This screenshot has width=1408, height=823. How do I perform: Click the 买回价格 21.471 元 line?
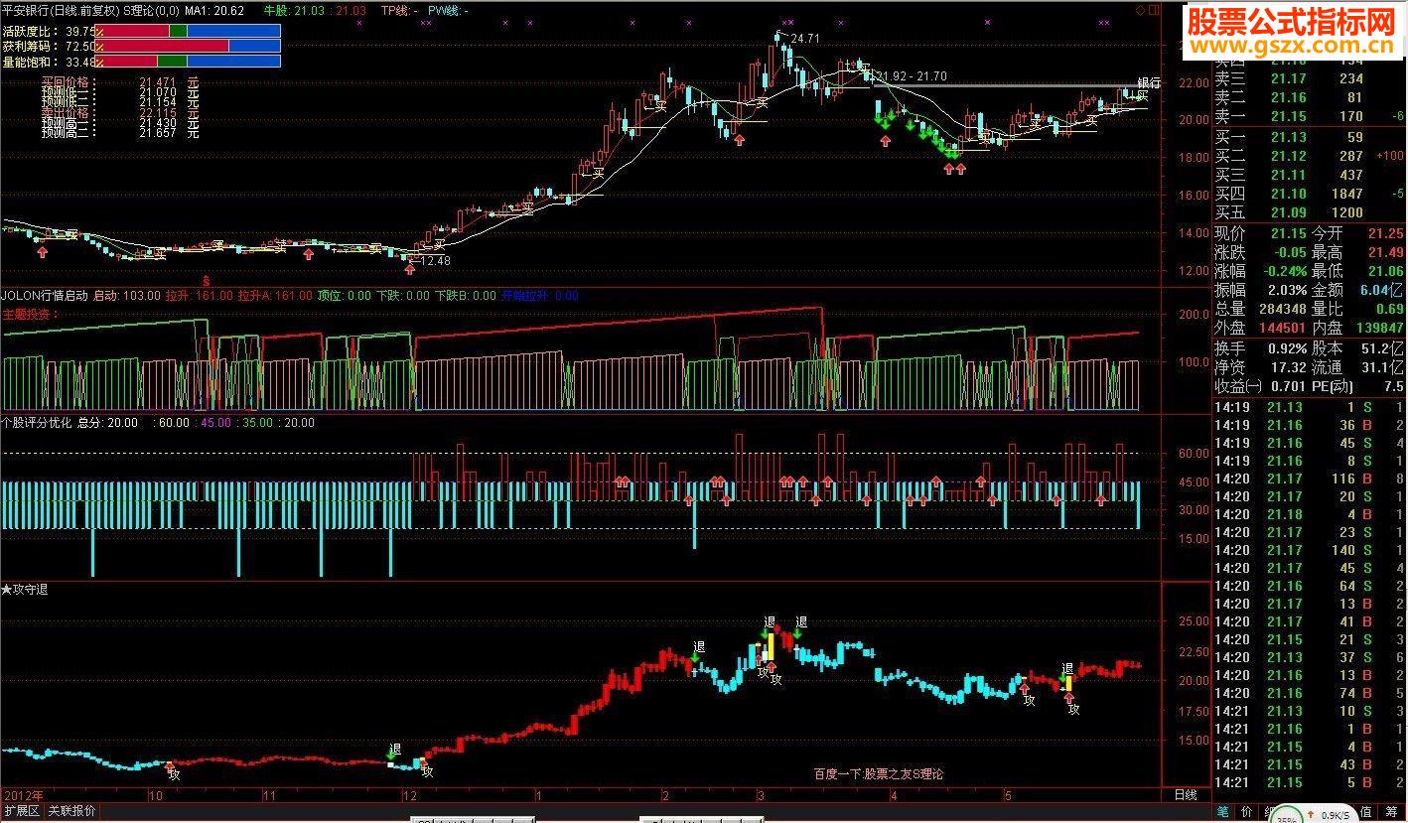point(120,82)
